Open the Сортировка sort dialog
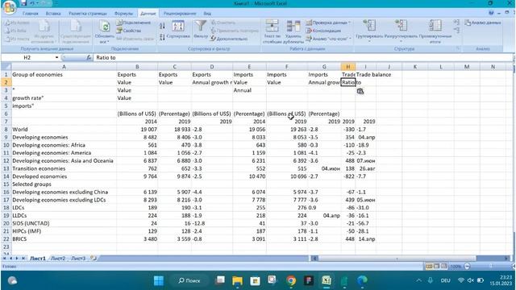 178,29
